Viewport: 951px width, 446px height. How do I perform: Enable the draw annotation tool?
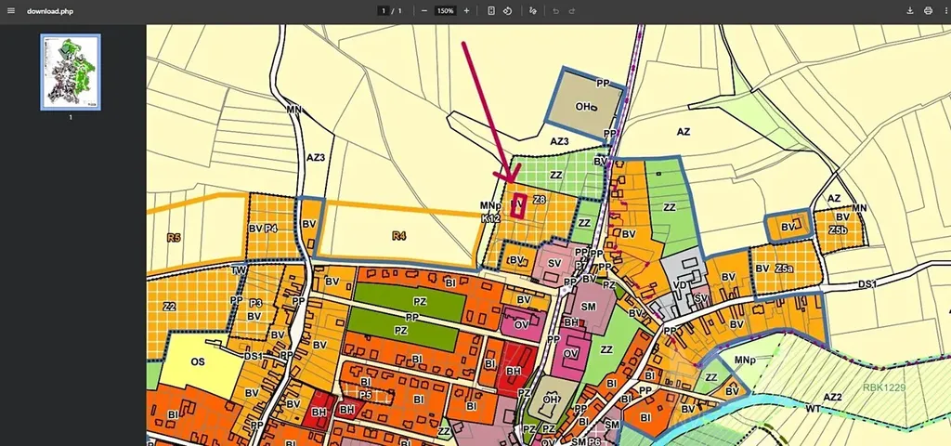tap(533, 11)
